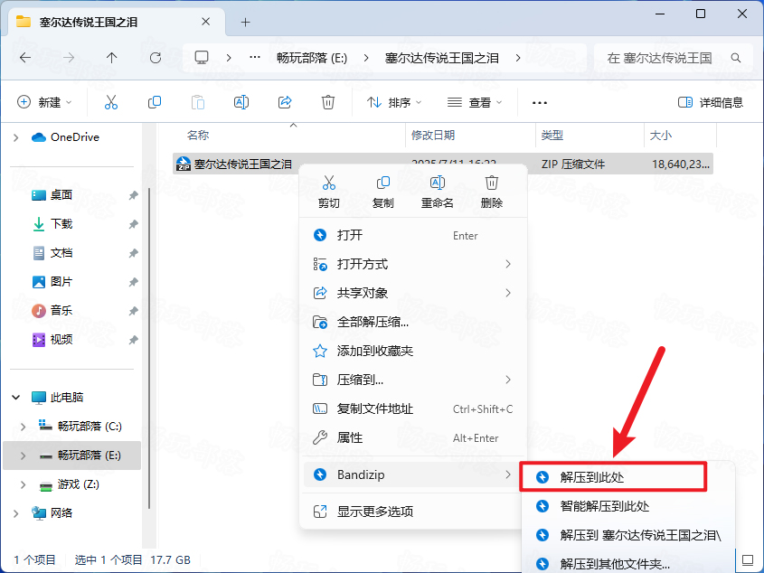The height and width of the screenshot is (573, 764).
Task: Unpin 下载 using its pin icon
Action: [x=133, y=224]
